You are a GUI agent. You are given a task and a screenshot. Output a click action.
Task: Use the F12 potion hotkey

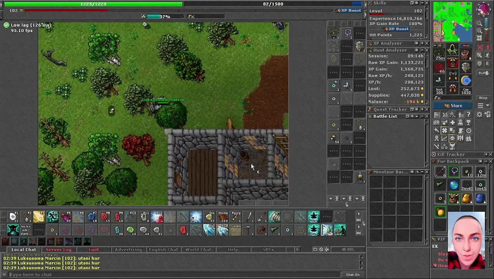click(x=157, y=217)
